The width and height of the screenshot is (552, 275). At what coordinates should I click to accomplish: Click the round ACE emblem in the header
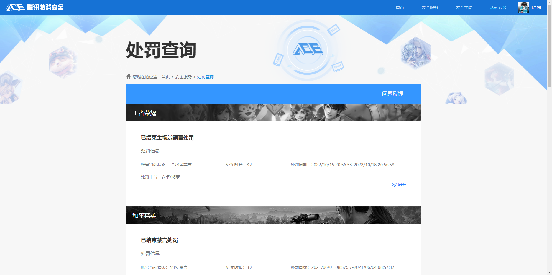308,50
